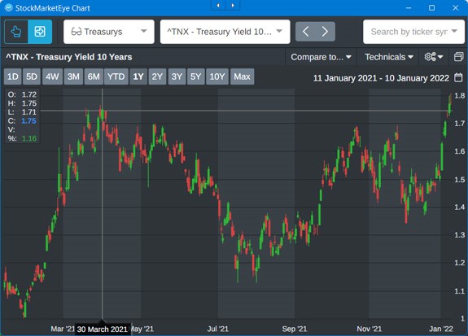Open the ^TNX Treasury Yield symbol dropdown

point(225,32)
